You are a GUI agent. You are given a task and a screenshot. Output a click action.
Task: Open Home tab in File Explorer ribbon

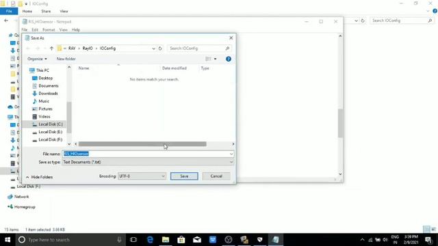pos(27,11)
